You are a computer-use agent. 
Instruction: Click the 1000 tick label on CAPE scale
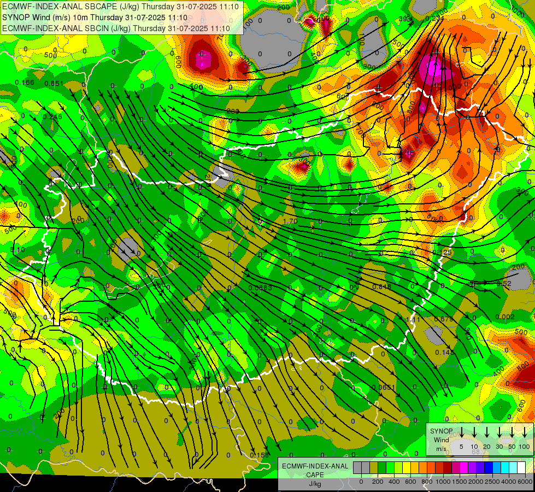click(443, 482)
